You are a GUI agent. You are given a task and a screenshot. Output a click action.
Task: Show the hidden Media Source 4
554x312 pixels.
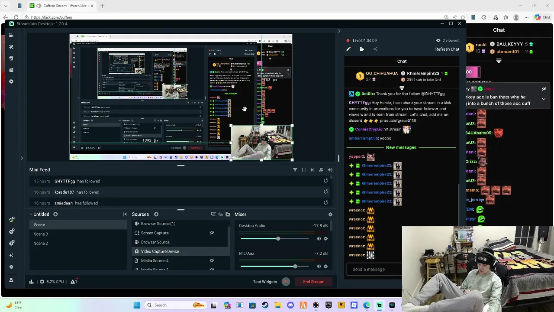click(212, 260)
